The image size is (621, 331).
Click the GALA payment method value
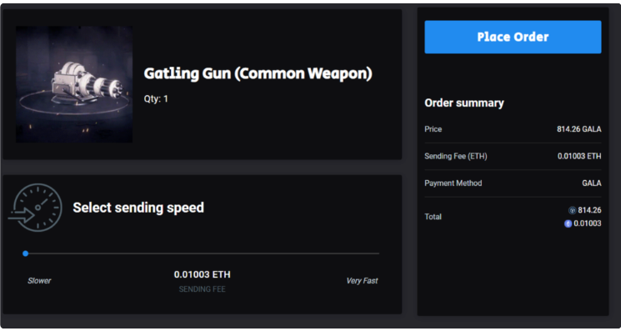[x=592, y=183]
